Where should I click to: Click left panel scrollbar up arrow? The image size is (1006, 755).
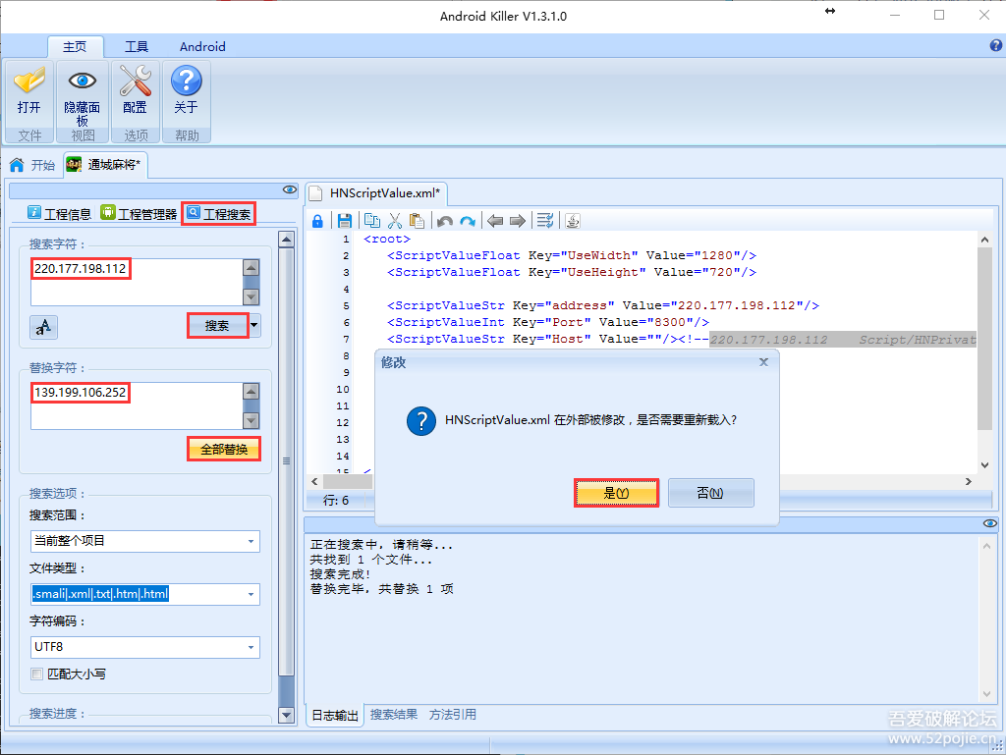click(287, 240)
